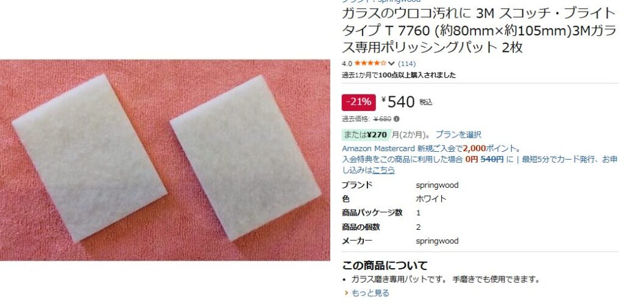
Task: Click the star rating icons
Action: [x=370, y=63]
